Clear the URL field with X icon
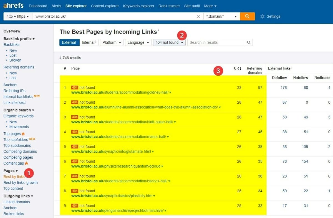Image resolution: width=333 pixels, height=218 pixels. (x=198, y=17)
